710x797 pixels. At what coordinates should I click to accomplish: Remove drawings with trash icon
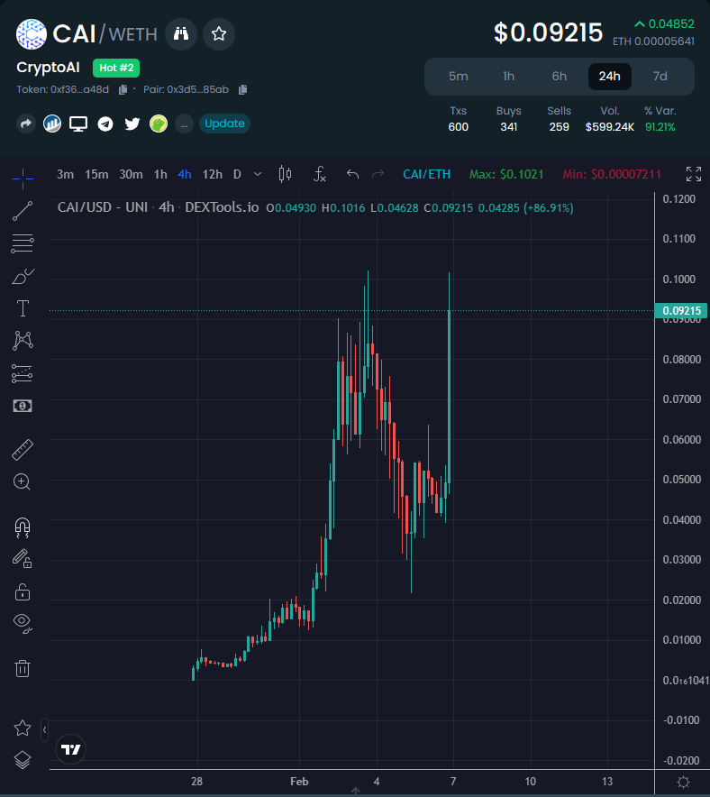(x=23, y=668)
